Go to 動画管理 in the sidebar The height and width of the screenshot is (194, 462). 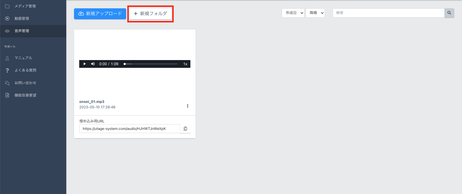[x=22, y=18]
